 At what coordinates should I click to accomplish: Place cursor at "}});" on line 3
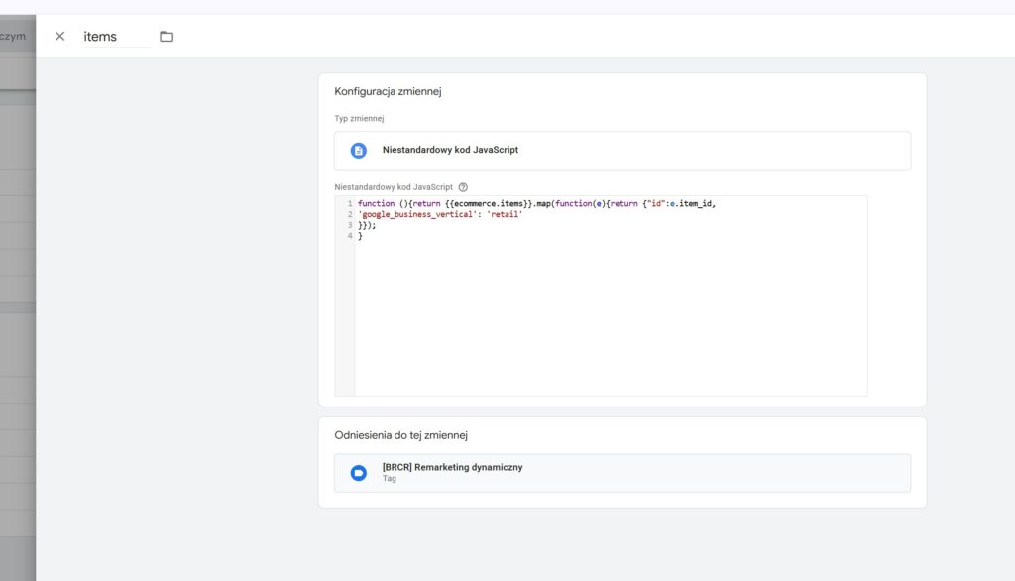click(x=367, y=226)
